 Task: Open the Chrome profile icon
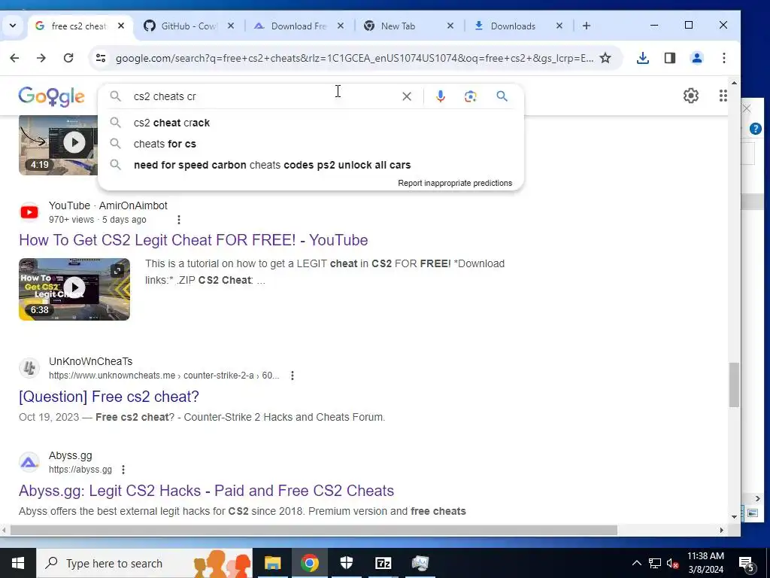697,58
